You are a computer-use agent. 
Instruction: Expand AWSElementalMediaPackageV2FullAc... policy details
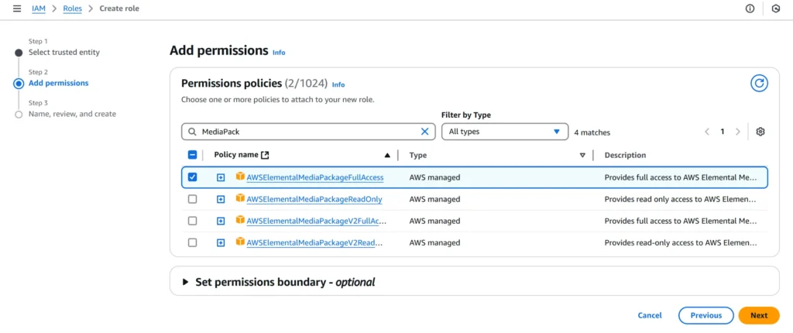(221, 221)
